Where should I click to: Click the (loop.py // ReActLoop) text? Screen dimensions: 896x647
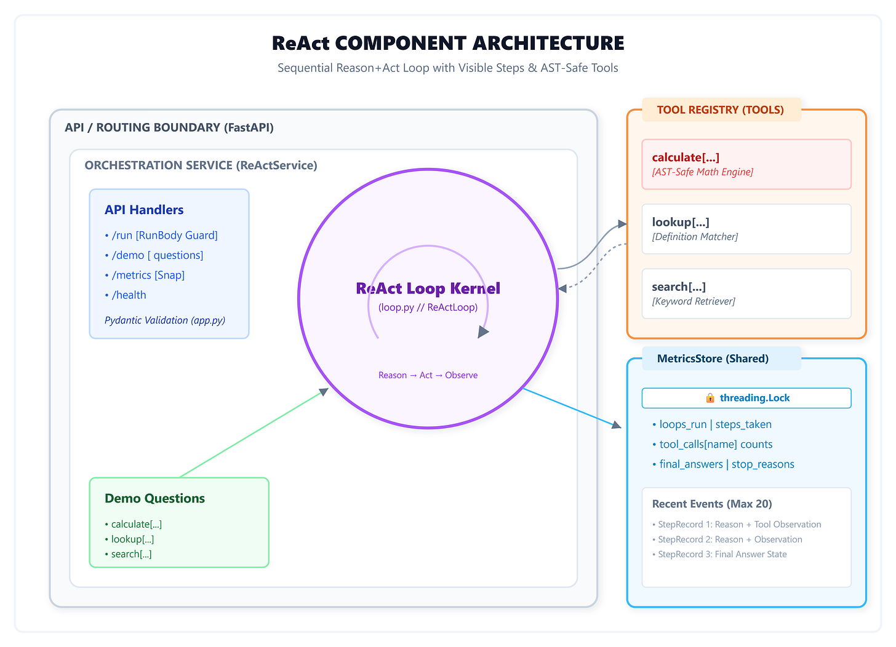point(428,307)
